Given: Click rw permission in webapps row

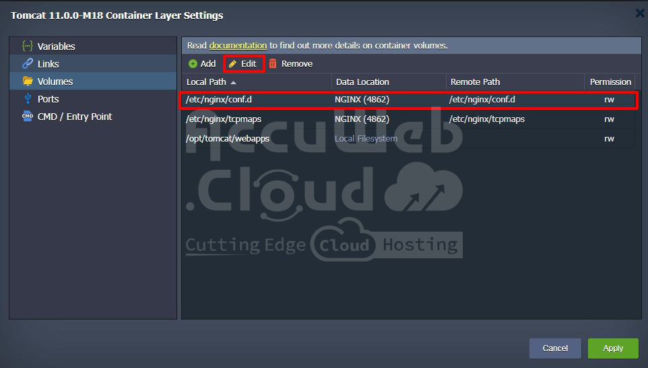Looking at the screenshot, I should click(609, 139).
